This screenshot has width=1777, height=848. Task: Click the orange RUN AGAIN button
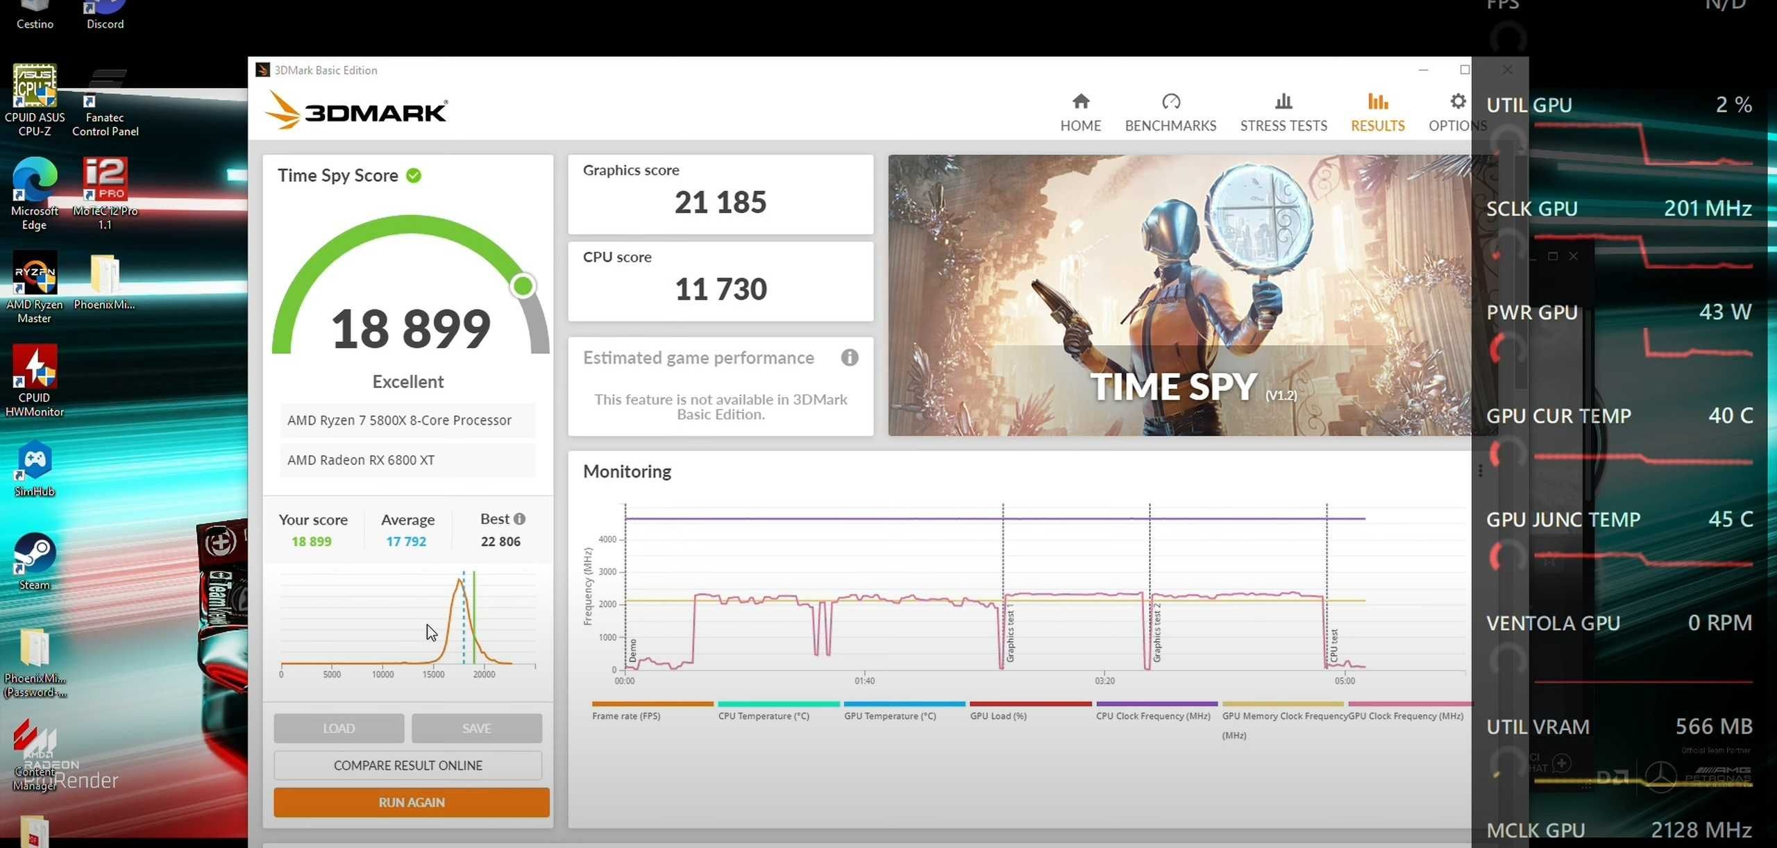pos(412,802)
